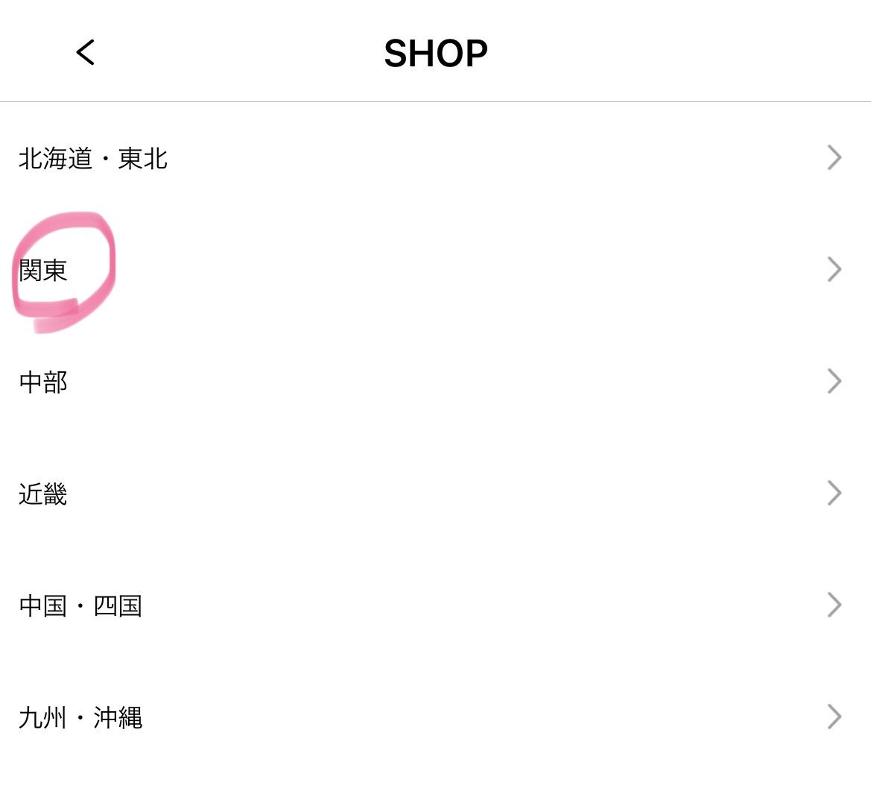Go back using the left arrow
This screenshot has width=871, height=797.
click(x=86, y=53)
